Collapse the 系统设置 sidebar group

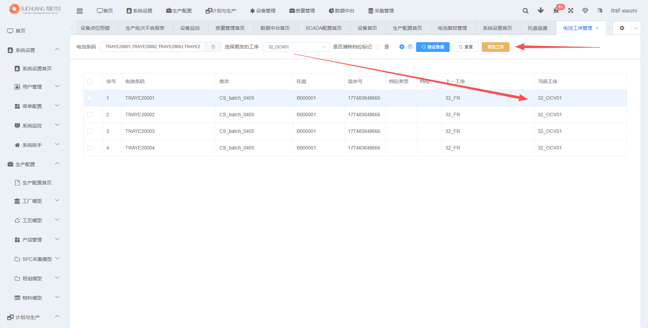[57, 49]
